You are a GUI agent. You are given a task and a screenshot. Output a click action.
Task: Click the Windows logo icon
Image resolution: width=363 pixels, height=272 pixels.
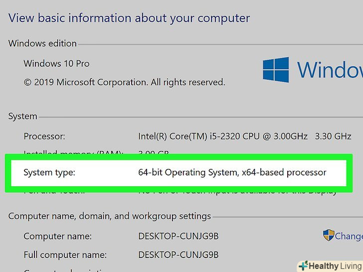pyautogui.click(x=276, y=69)
